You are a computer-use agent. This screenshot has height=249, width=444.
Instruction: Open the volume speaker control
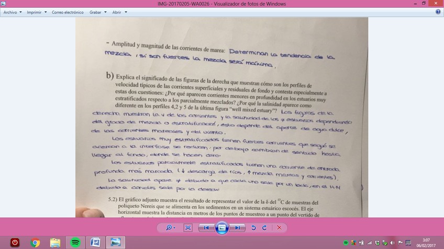point(393,243)
